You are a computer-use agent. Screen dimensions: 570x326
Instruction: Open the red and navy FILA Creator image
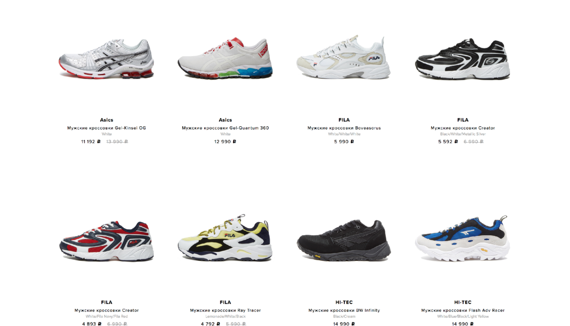106,241
